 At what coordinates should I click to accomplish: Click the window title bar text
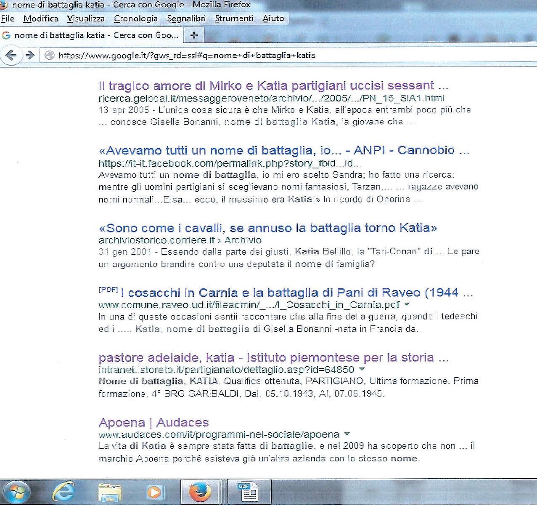131,5
